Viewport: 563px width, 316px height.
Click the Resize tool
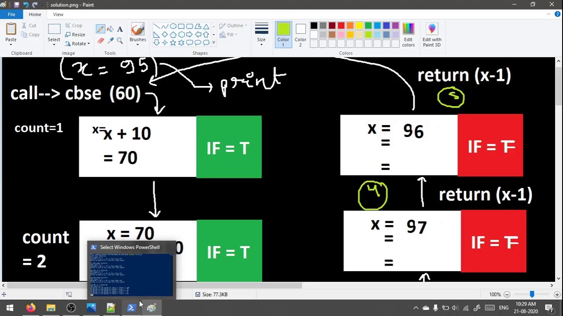tap(75, 35)
